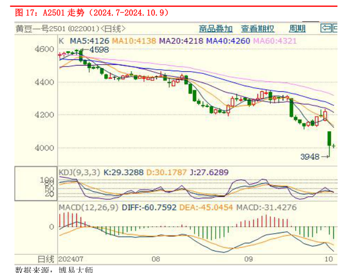Open the 周期 period menu

point(297,29)
